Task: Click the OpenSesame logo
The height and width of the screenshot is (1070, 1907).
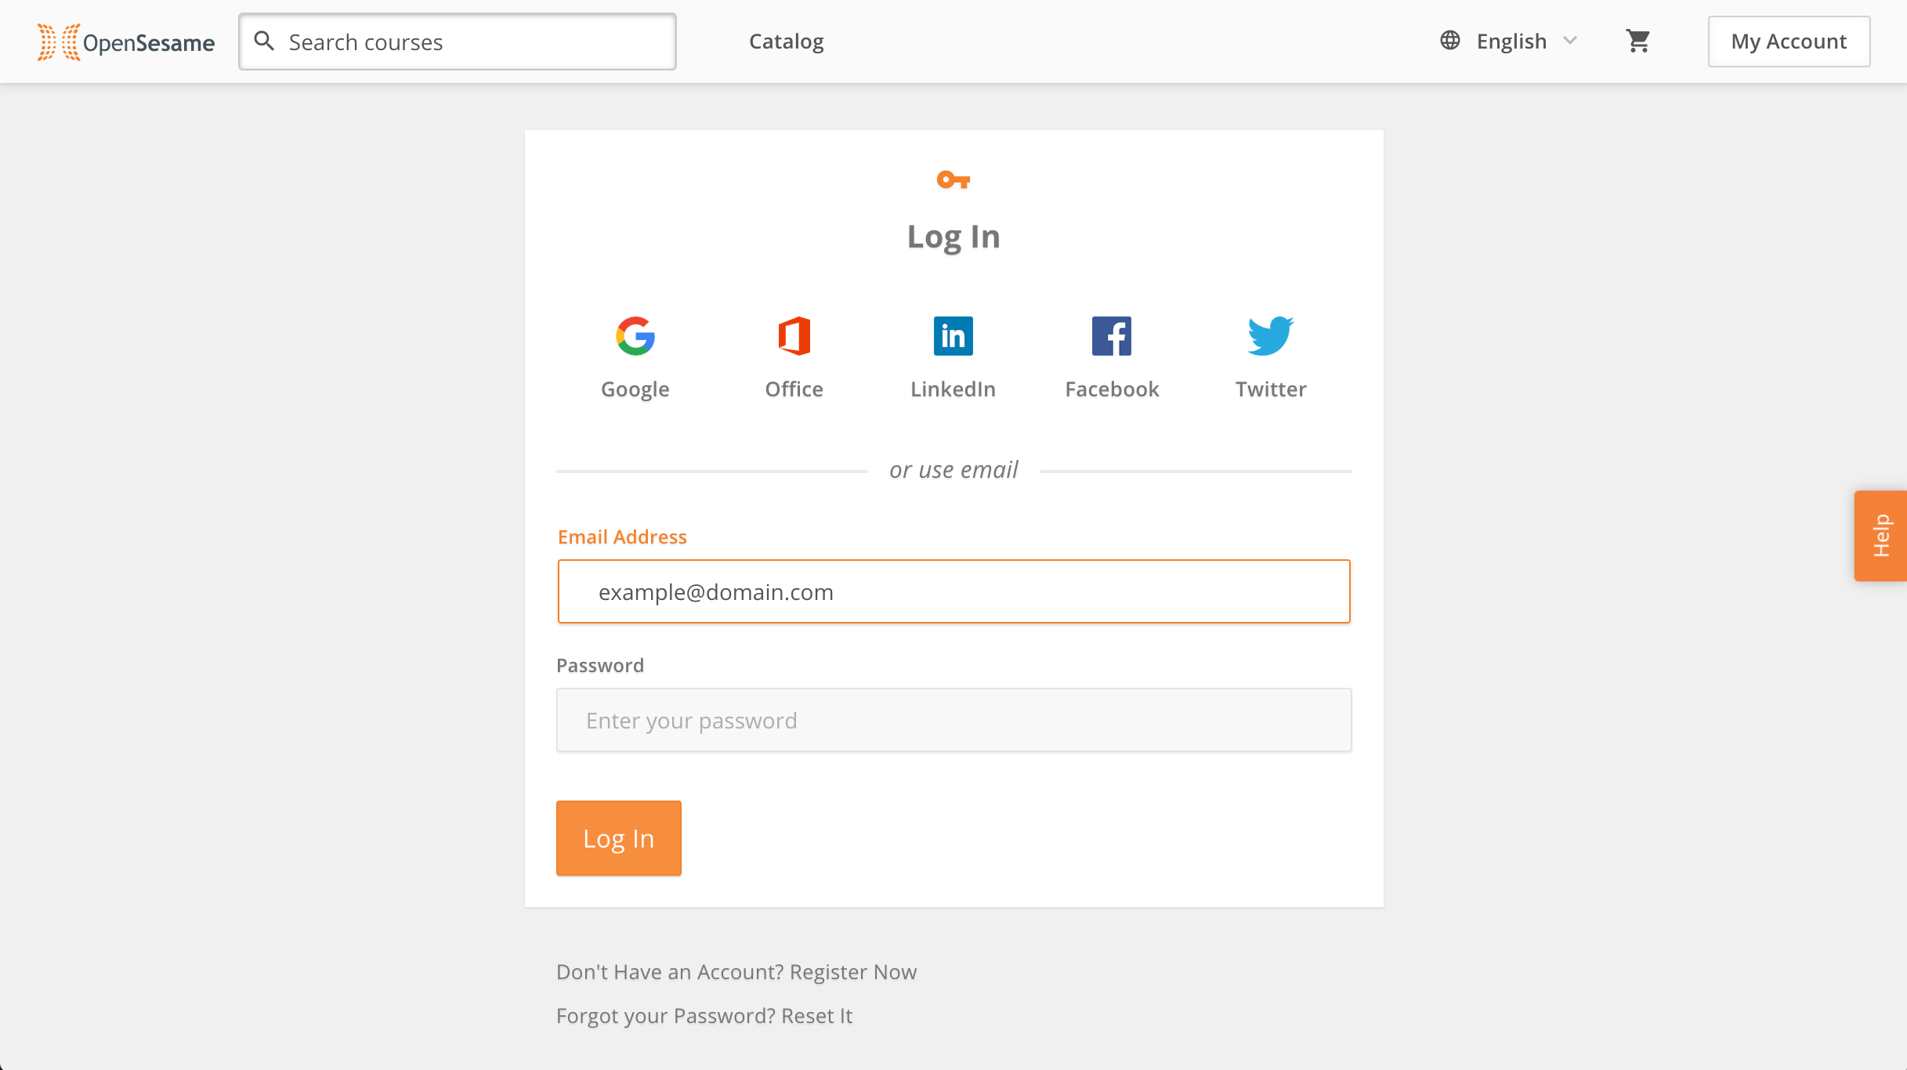Action: (126, 42)
